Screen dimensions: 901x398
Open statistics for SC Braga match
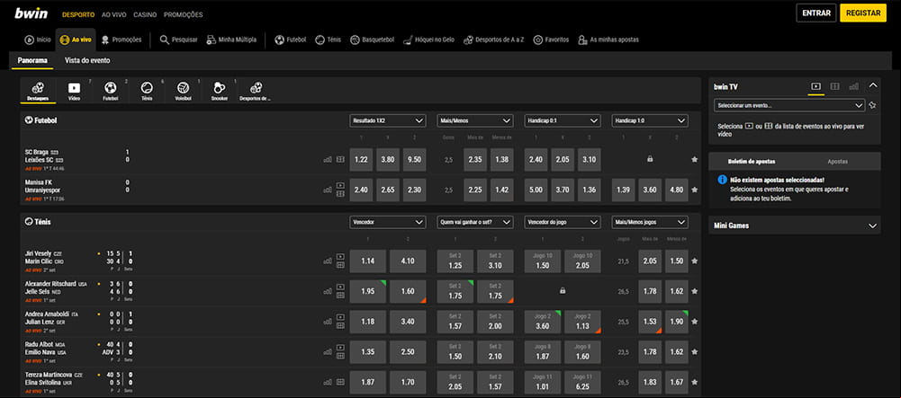[x=328, y=159]
